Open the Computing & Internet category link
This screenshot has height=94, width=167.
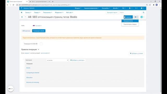(x=33, y=73)
